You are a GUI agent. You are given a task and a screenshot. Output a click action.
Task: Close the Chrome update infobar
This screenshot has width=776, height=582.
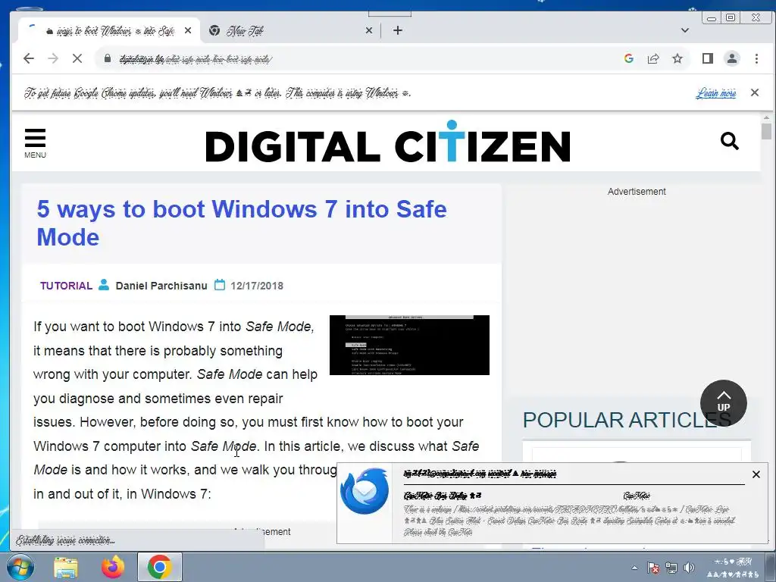[754, 92]
